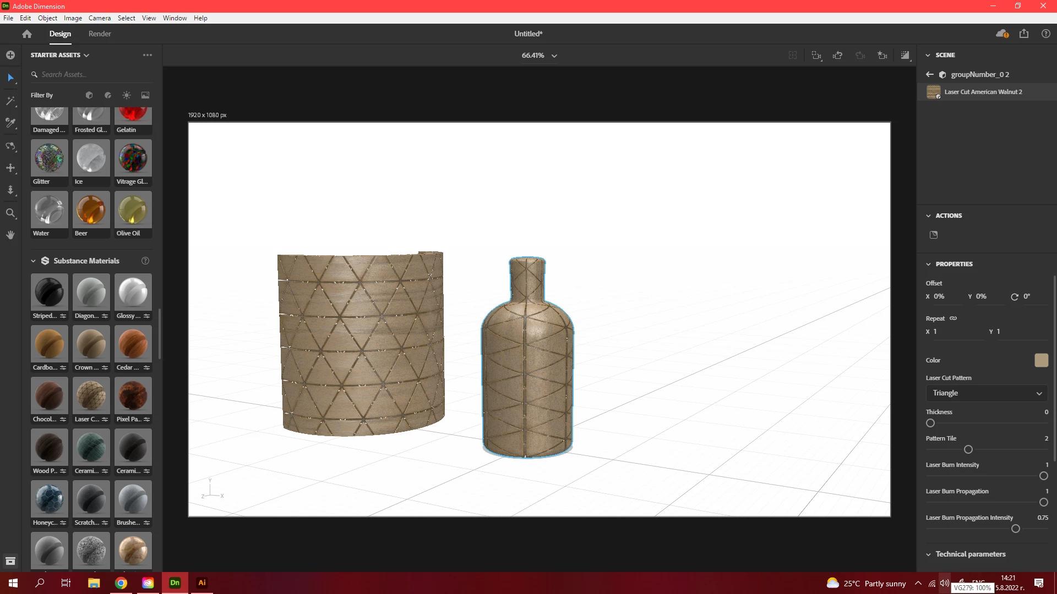
Task: Toggle the images filter icon
Action: 145,95
